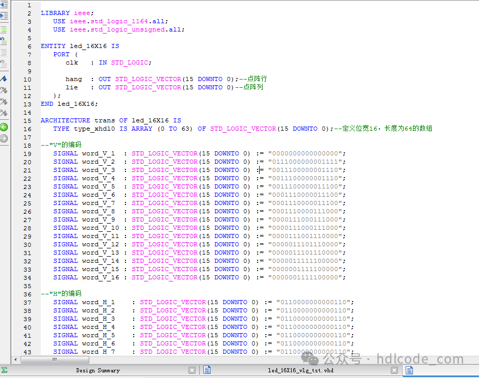Go to next bookmark flag icon
The width and height of the screenshot is (479, 378).
(x=4, y=90)
